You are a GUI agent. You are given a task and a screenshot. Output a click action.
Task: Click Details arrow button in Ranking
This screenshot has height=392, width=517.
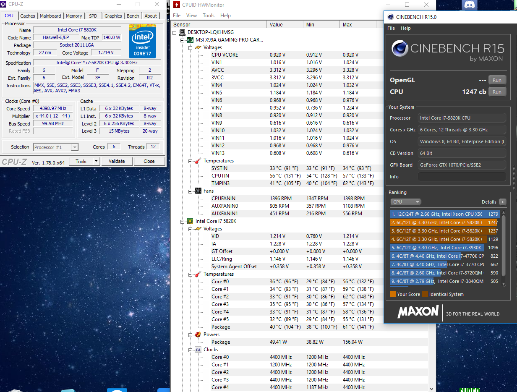click(502, 202)
